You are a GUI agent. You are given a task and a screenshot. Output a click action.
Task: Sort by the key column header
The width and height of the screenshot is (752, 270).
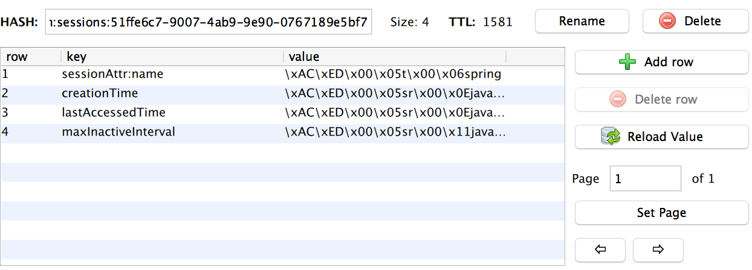tap(172, 57)
